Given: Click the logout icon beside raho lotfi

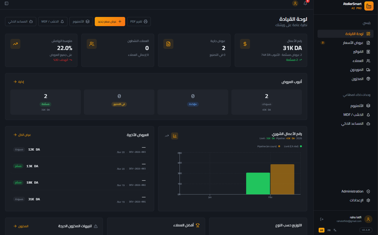Looking at the screenshot, I should coord(322,219).
